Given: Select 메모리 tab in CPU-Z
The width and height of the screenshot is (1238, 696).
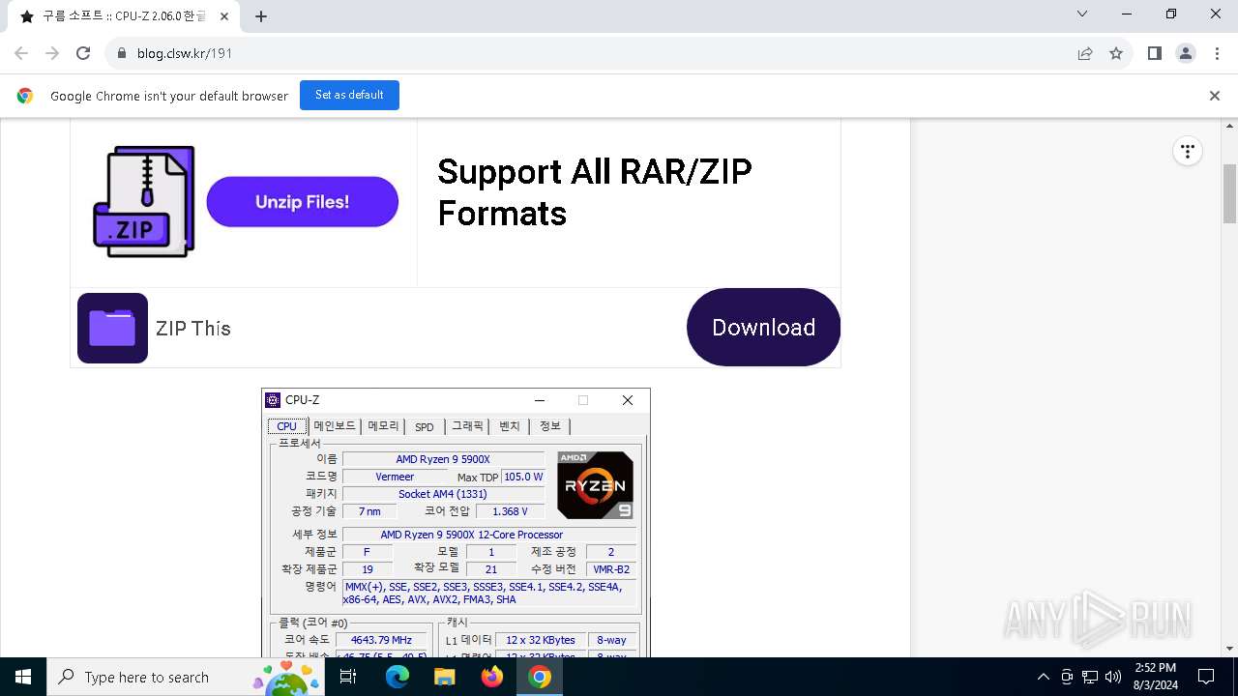Looking at the screenshot, I should click(x=383, y=426).
